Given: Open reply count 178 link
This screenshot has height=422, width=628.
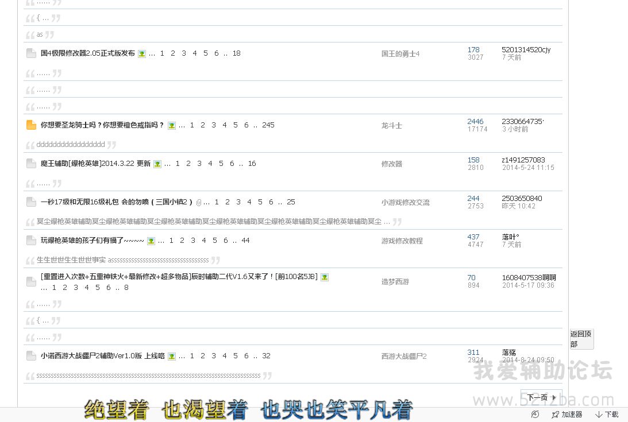Looking at the screenshot, I should [473, 49].
